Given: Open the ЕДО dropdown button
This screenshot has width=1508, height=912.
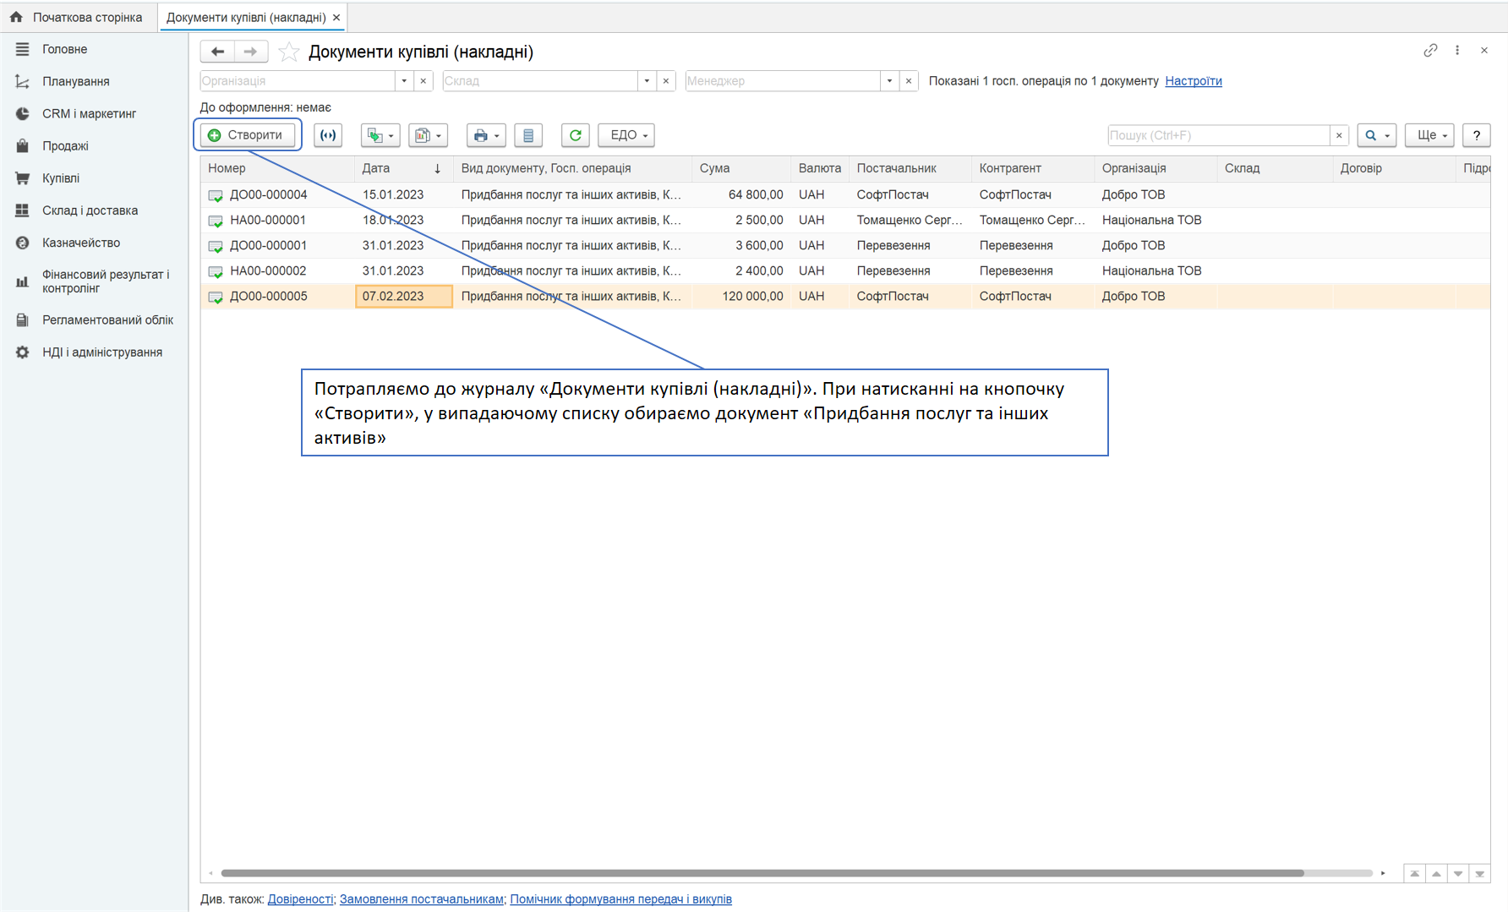Looking at the screenshot, I should coord(626,135).
